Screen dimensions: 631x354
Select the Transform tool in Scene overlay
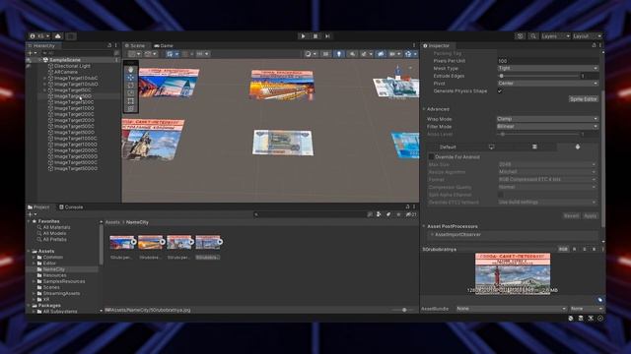131,108
